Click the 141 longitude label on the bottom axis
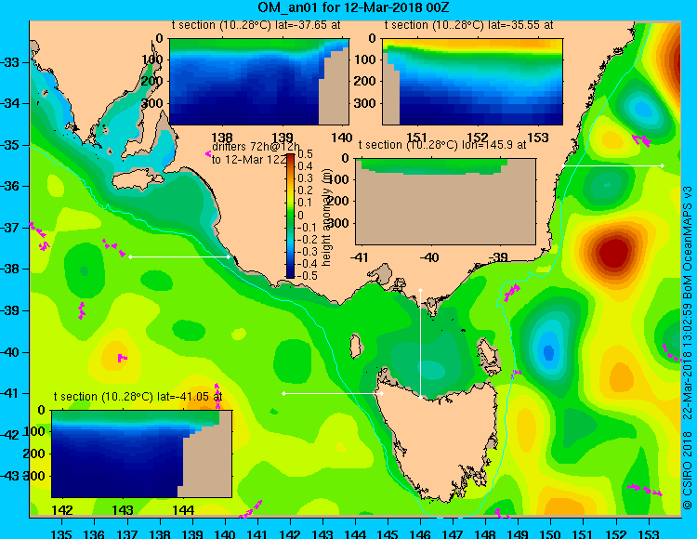The height and width of the screenshot is (539, 697). coord(257,533)
